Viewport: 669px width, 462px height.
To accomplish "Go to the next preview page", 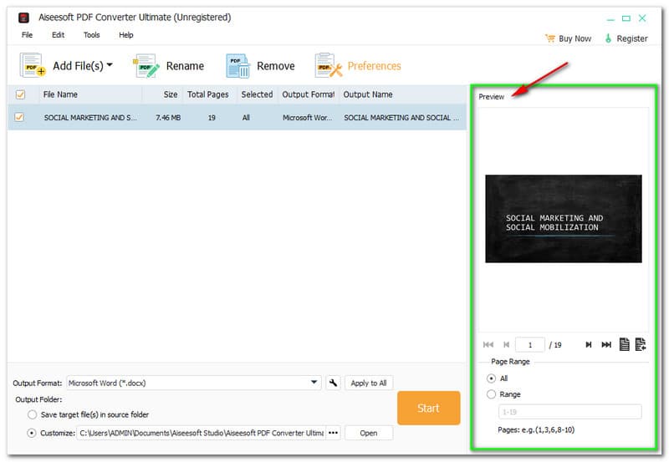I will (x=589, y=344).
